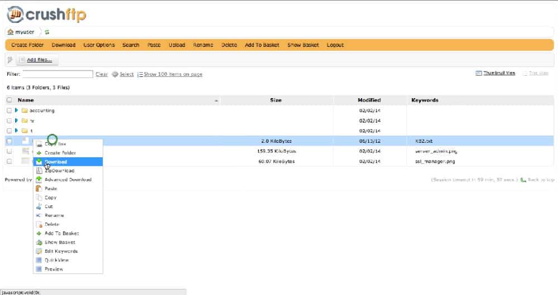The height and width of the screenshot is (295, 558).
Task: Expand the hr folder arrow
Action: point(16,120)
